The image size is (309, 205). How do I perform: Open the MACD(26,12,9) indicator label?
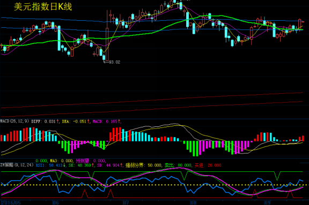point(14,122)
